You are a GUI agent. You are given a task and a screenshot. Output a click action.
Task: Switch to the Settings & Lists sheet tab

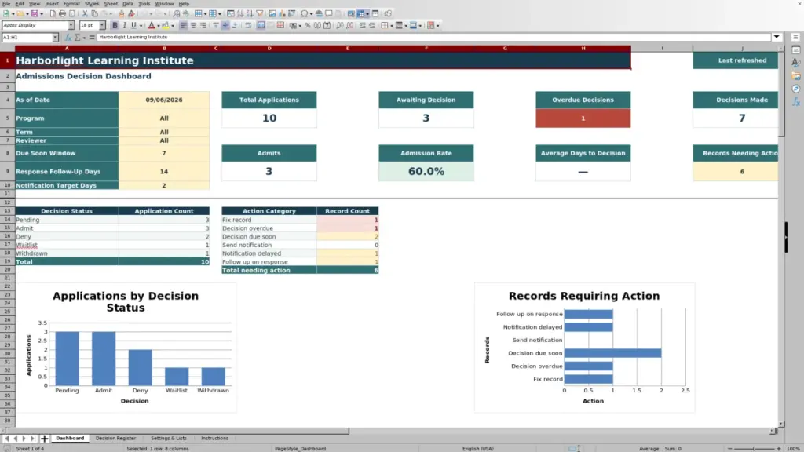pos(169,438)
